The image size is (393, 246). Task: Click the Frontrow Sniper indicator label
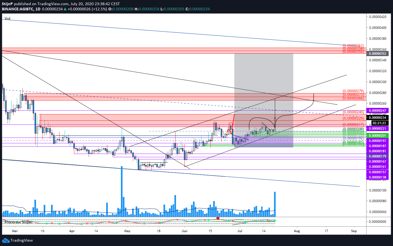click(x=19, y=222)
